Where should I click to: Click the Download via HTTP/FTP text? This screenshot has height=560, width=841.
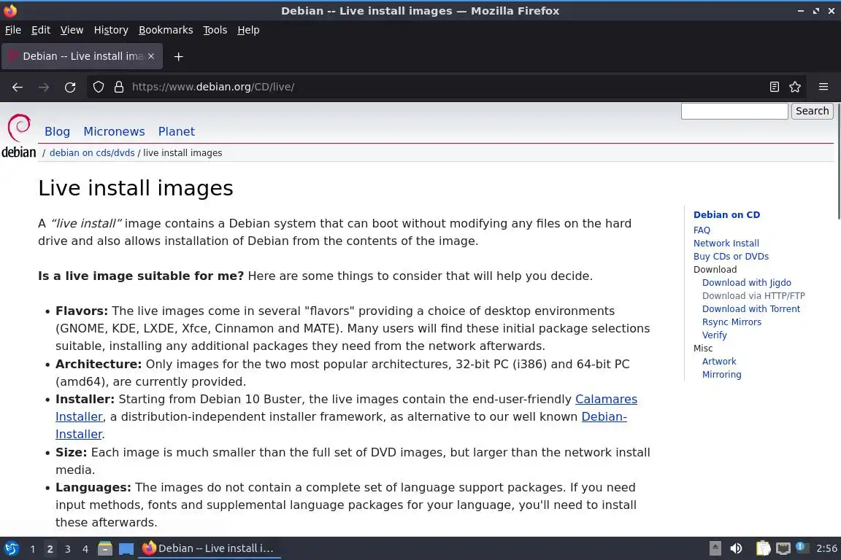(753, 296)
